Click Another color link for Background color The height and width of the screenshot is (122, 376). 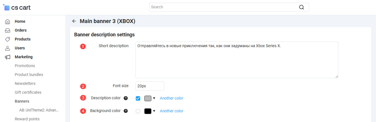click(172, 111)
